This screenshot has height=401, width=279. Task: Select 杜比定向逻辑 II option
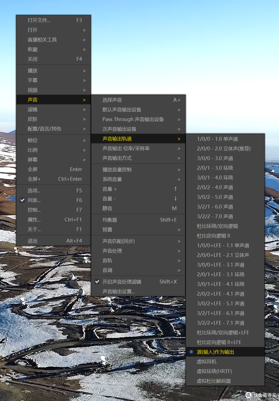coord(225,236)
